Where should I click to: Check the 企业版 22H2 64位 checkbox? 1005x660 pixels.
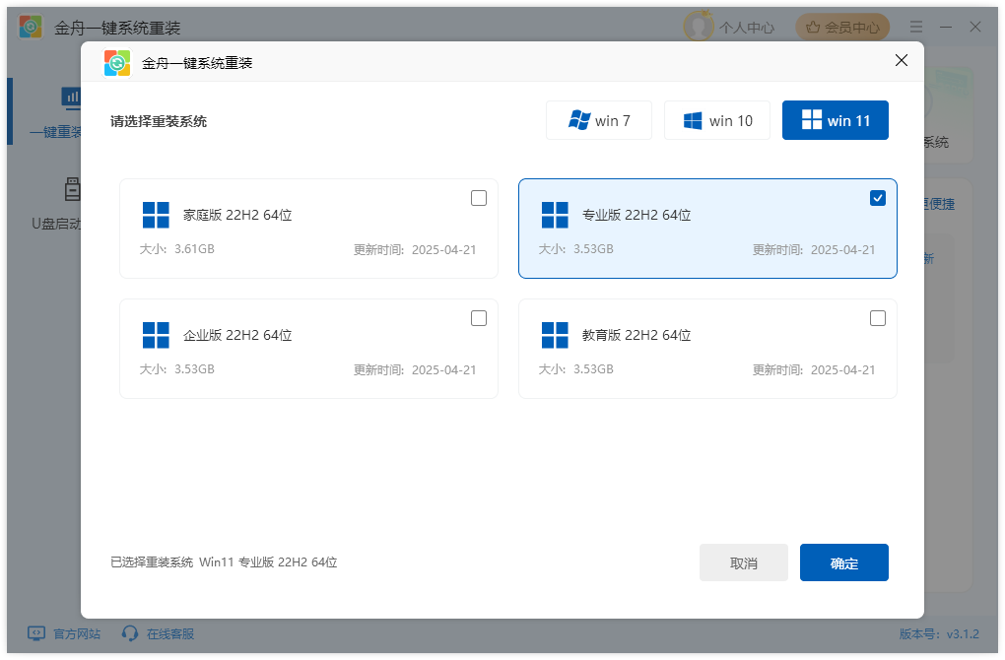[x=479, y=318]
